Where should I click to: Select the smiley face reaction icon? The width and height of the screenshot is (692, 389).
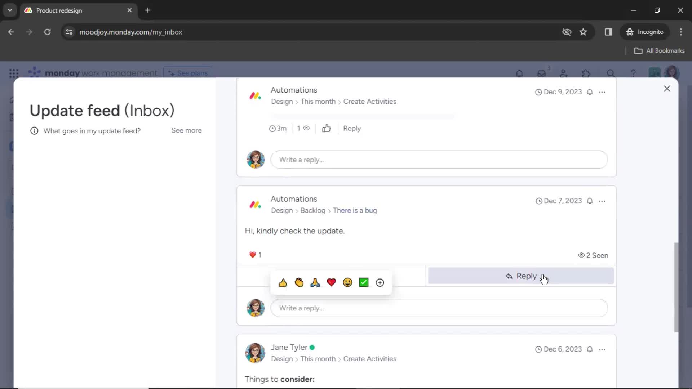348,283
